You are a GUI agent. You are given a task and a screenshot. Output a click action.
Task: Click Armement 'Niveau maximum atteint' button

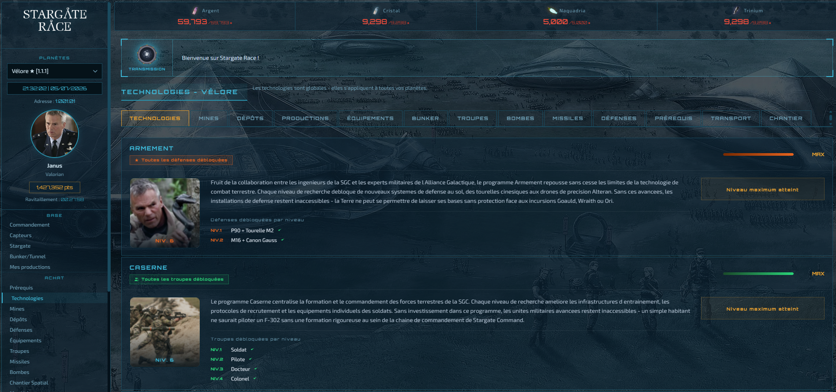point(762,190)
